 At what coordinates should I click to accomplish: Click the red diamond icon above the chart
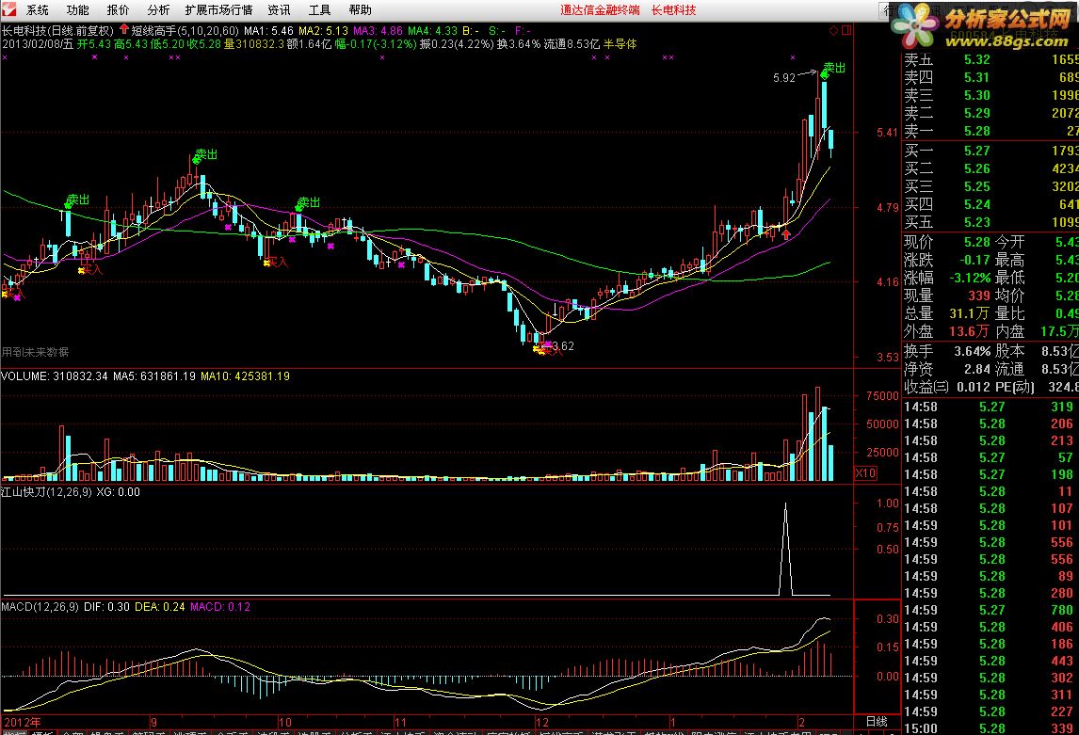833,30
